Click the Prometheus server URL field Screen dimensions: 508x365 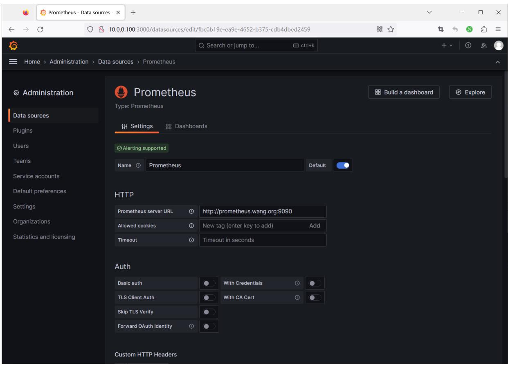[263, 211]
